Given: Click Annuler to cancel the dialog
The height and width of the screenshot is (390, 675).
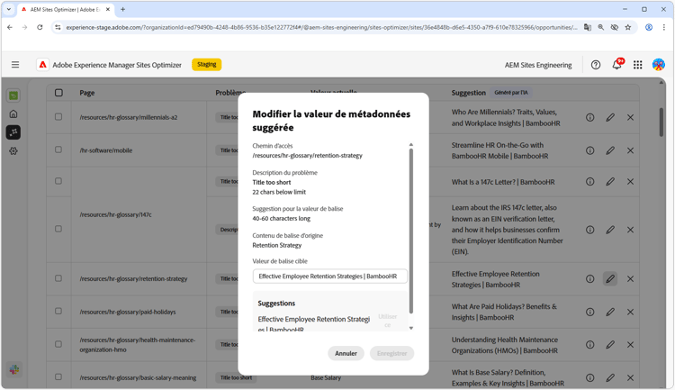Looking at the screenshot, I should point(346,353).
